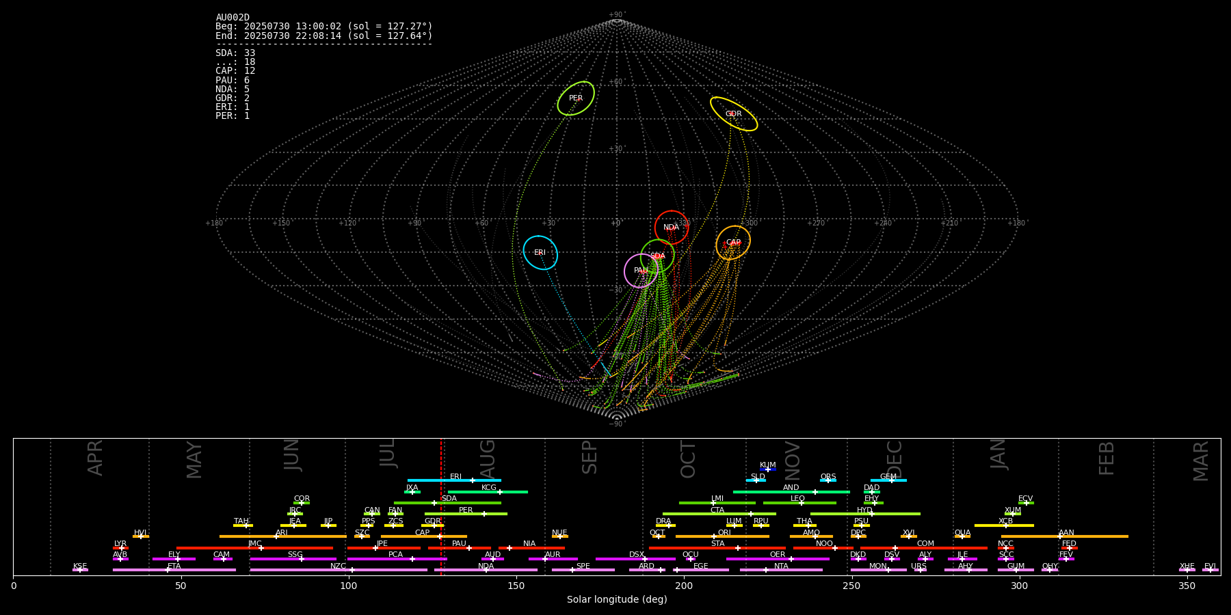Select the pink NZC shower bar
Screen dimensions: 1231x615
(x=339, y=570)
